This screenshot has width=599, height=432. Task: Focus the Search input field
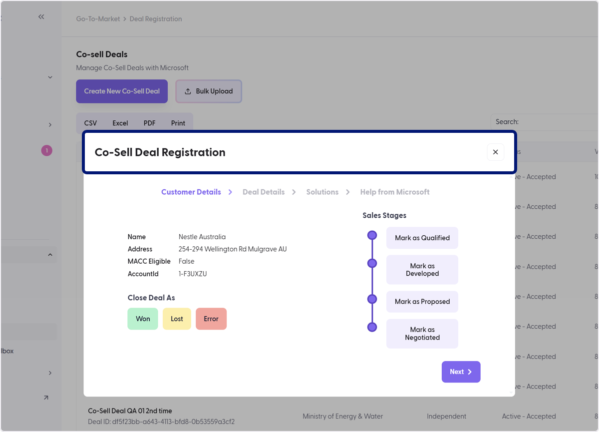544,122
